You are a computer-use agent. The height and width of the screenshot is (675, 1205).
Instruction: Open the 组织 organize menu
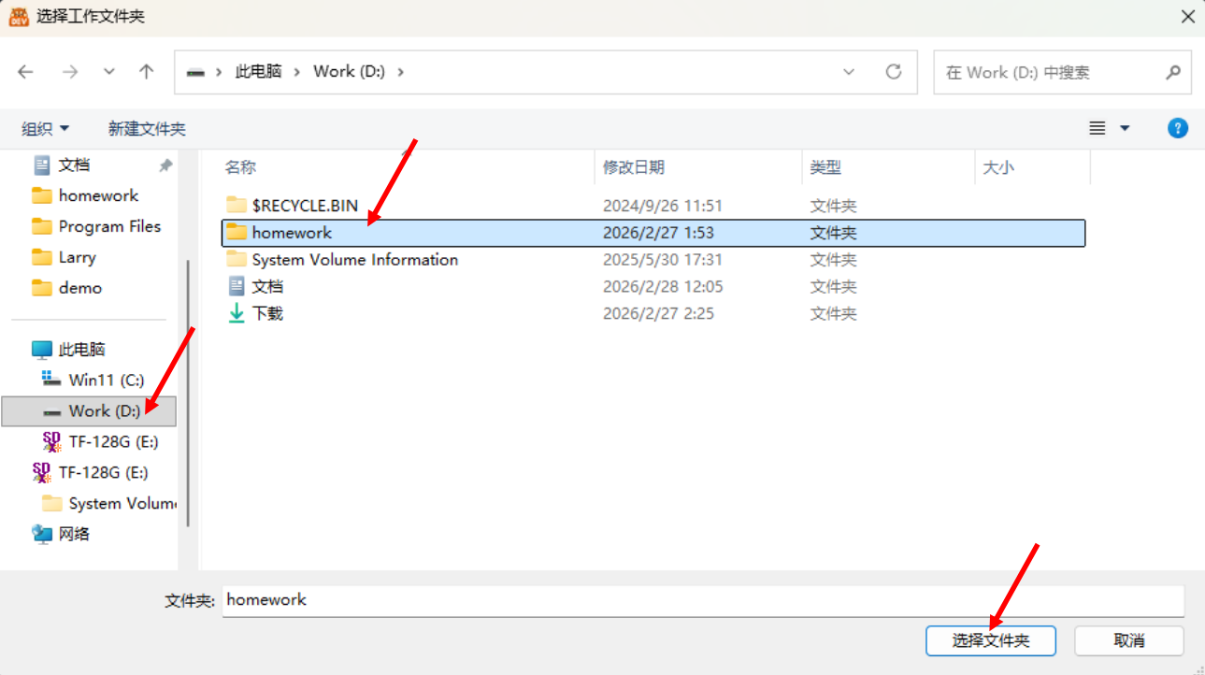(x=46, y=129)
